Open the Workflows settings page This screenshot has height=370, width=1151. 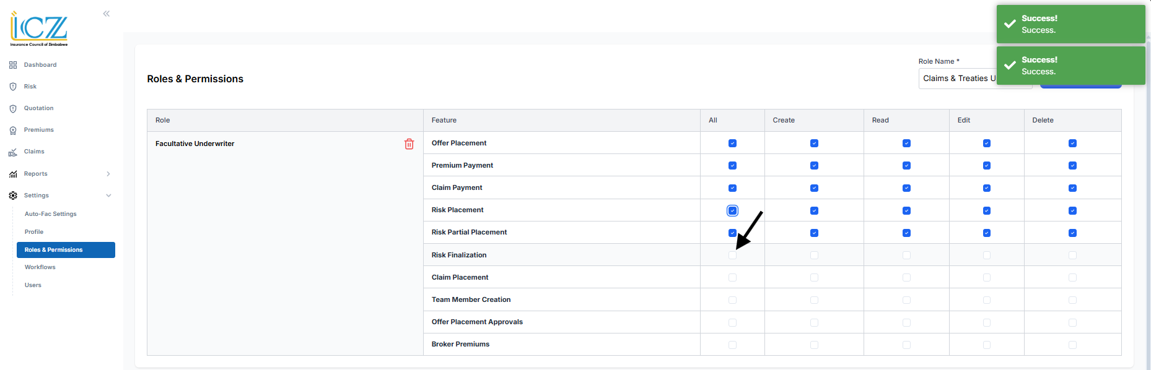tap(40, 267)
